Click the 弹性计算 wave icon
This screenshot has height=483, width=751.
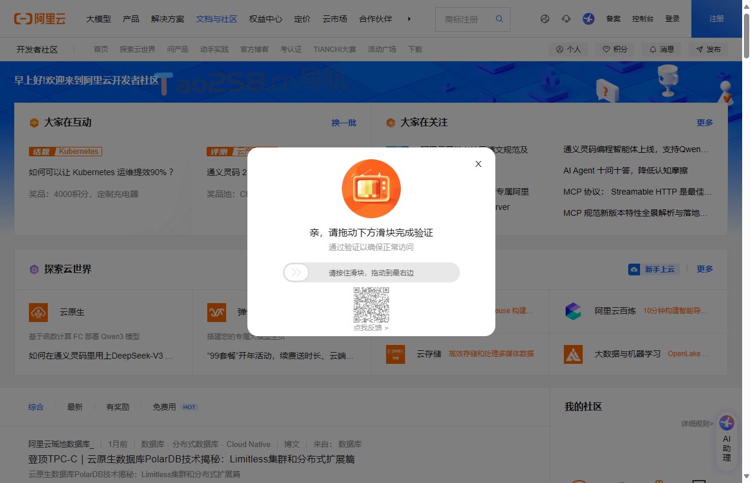click(x=216, y=312)
